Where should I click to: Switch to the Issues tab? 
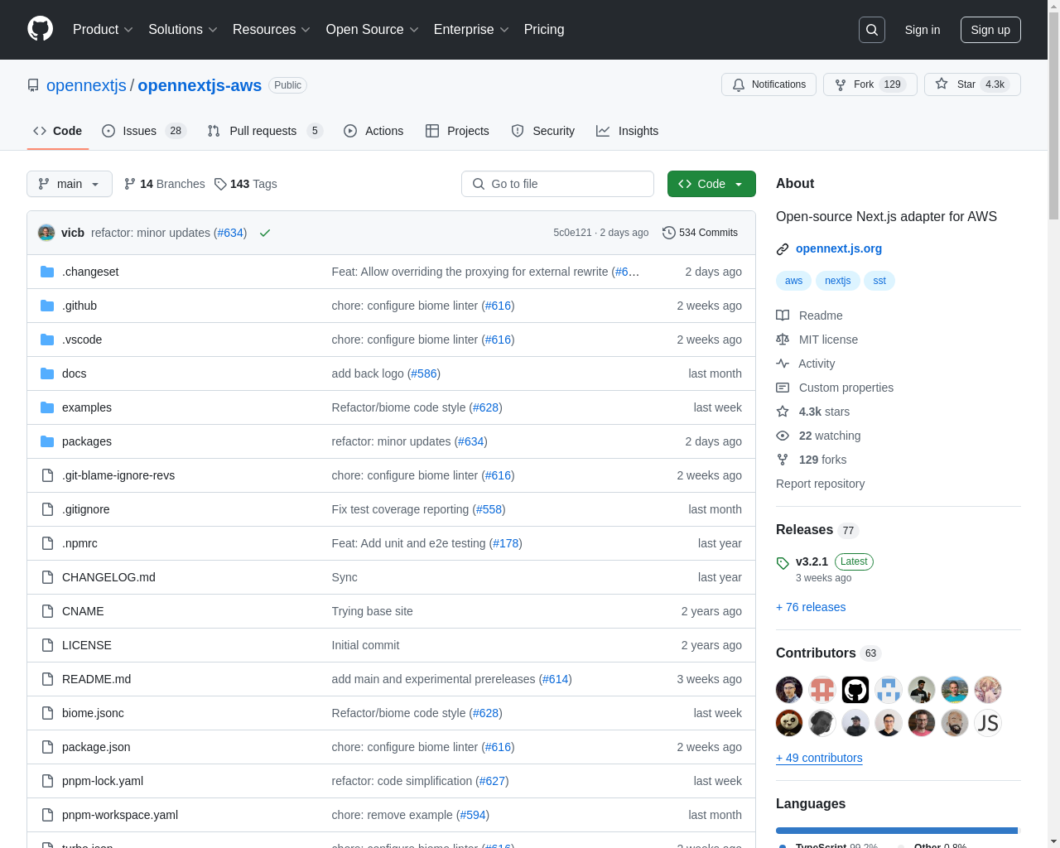(x=144, y=131)
